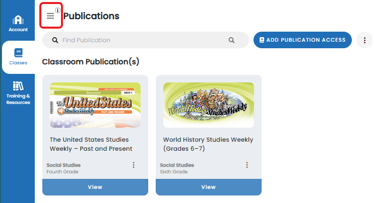Screen dimensions: 374x203
Task: Open the hamburger menu beside Publications
Action: (x=50, y=16)
